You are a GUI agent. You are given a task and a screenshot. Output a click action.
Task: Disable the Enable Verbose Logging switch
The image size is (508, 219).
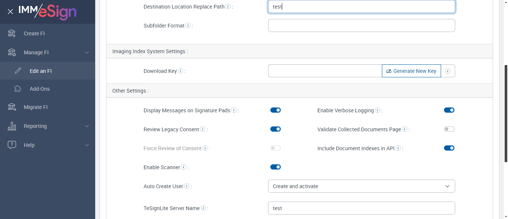pyautogui.click(x=449, y=110)
